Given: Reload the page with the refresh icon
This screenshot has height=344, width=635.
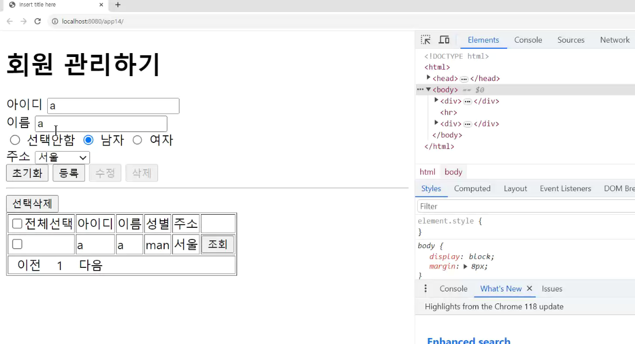Looking at the screenshot, I should coord(38,21).
